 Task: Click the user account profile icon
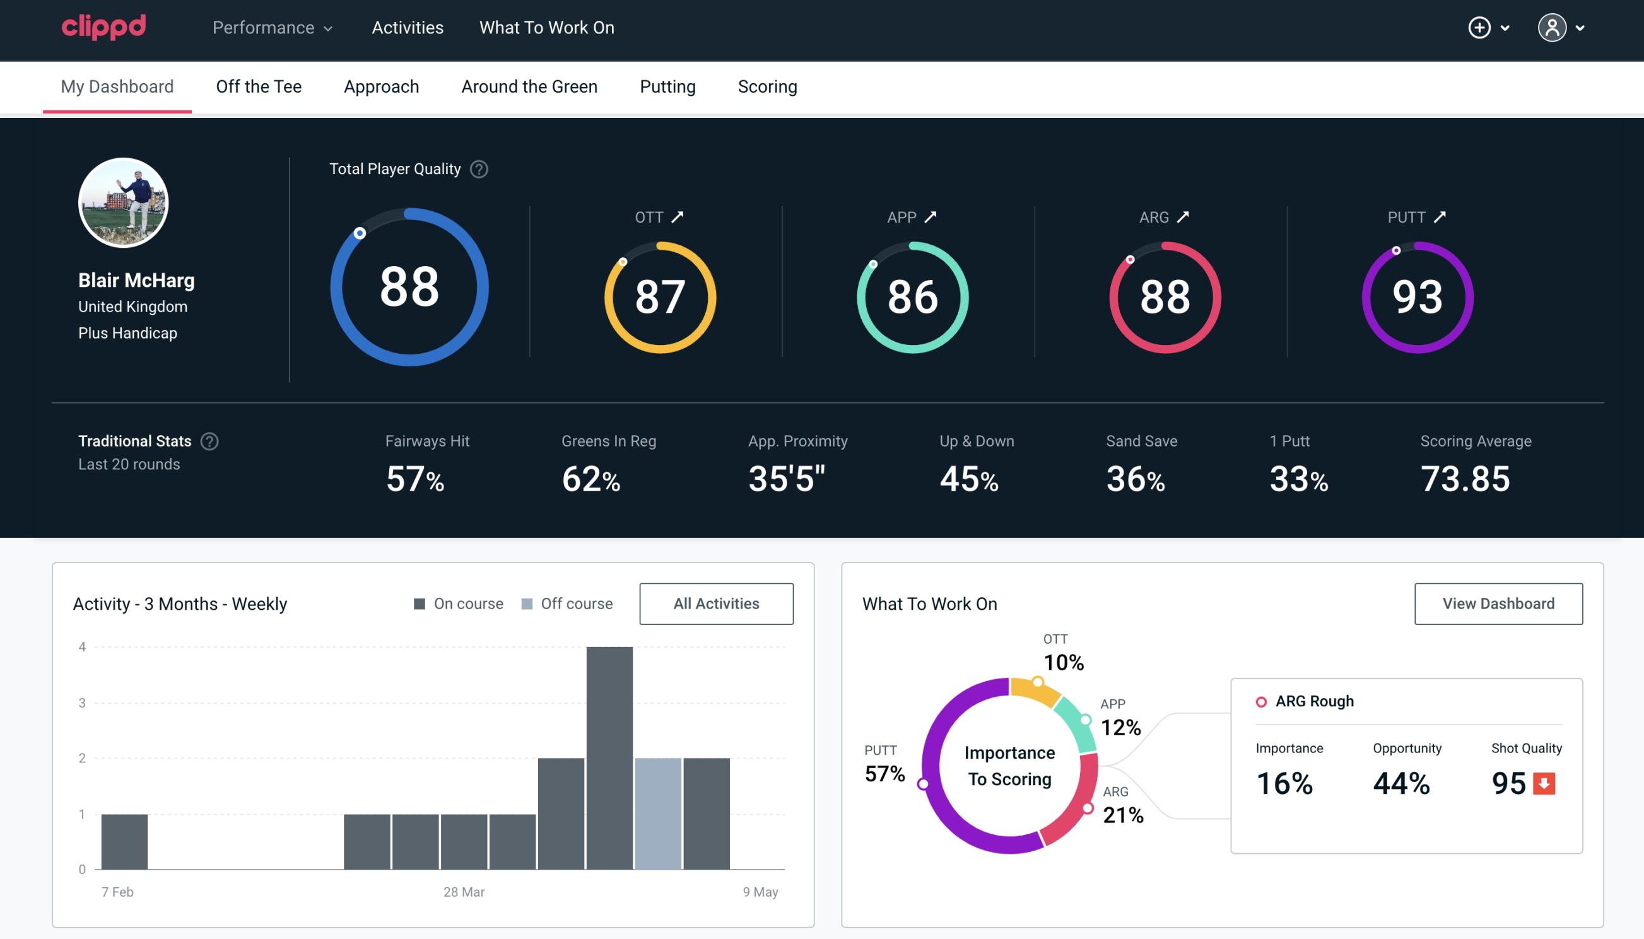(x=1553, y=28)
